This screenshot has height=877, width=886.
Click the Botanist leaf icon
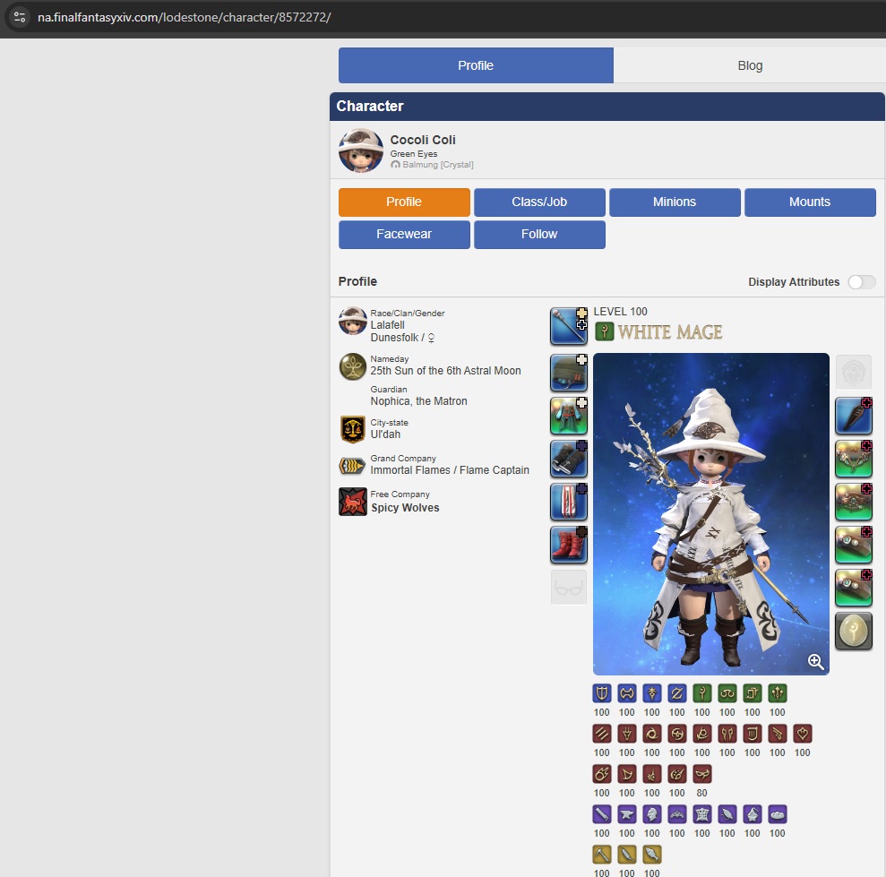[626, 855]
